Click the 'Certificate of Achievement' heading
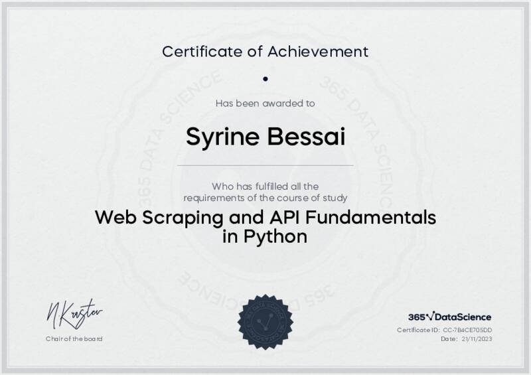This screenshot has height=375, width=531. point(265,50)
